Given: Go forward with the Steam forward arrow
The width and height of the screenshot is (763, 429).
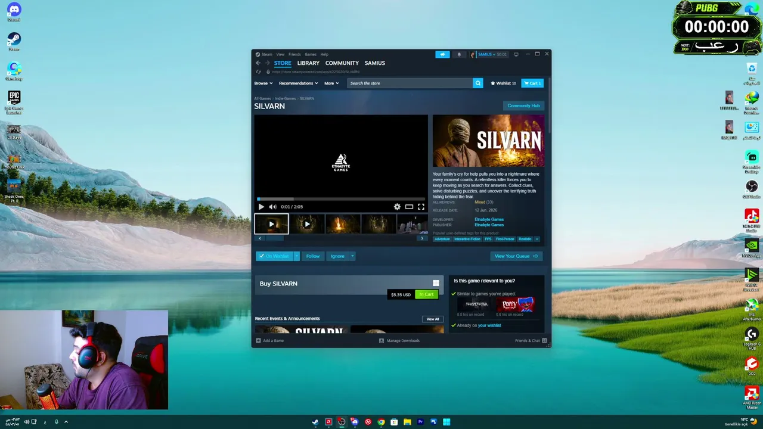Looking at the screenshot, I should pyautogui.click(x=267, y=63).
